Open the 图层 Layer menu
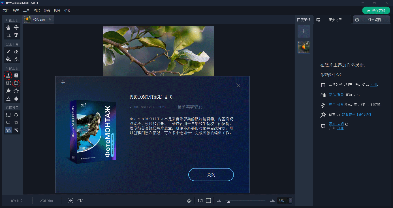Image resolution: width=393 pixels, height=208 pixels. (37, 10)
